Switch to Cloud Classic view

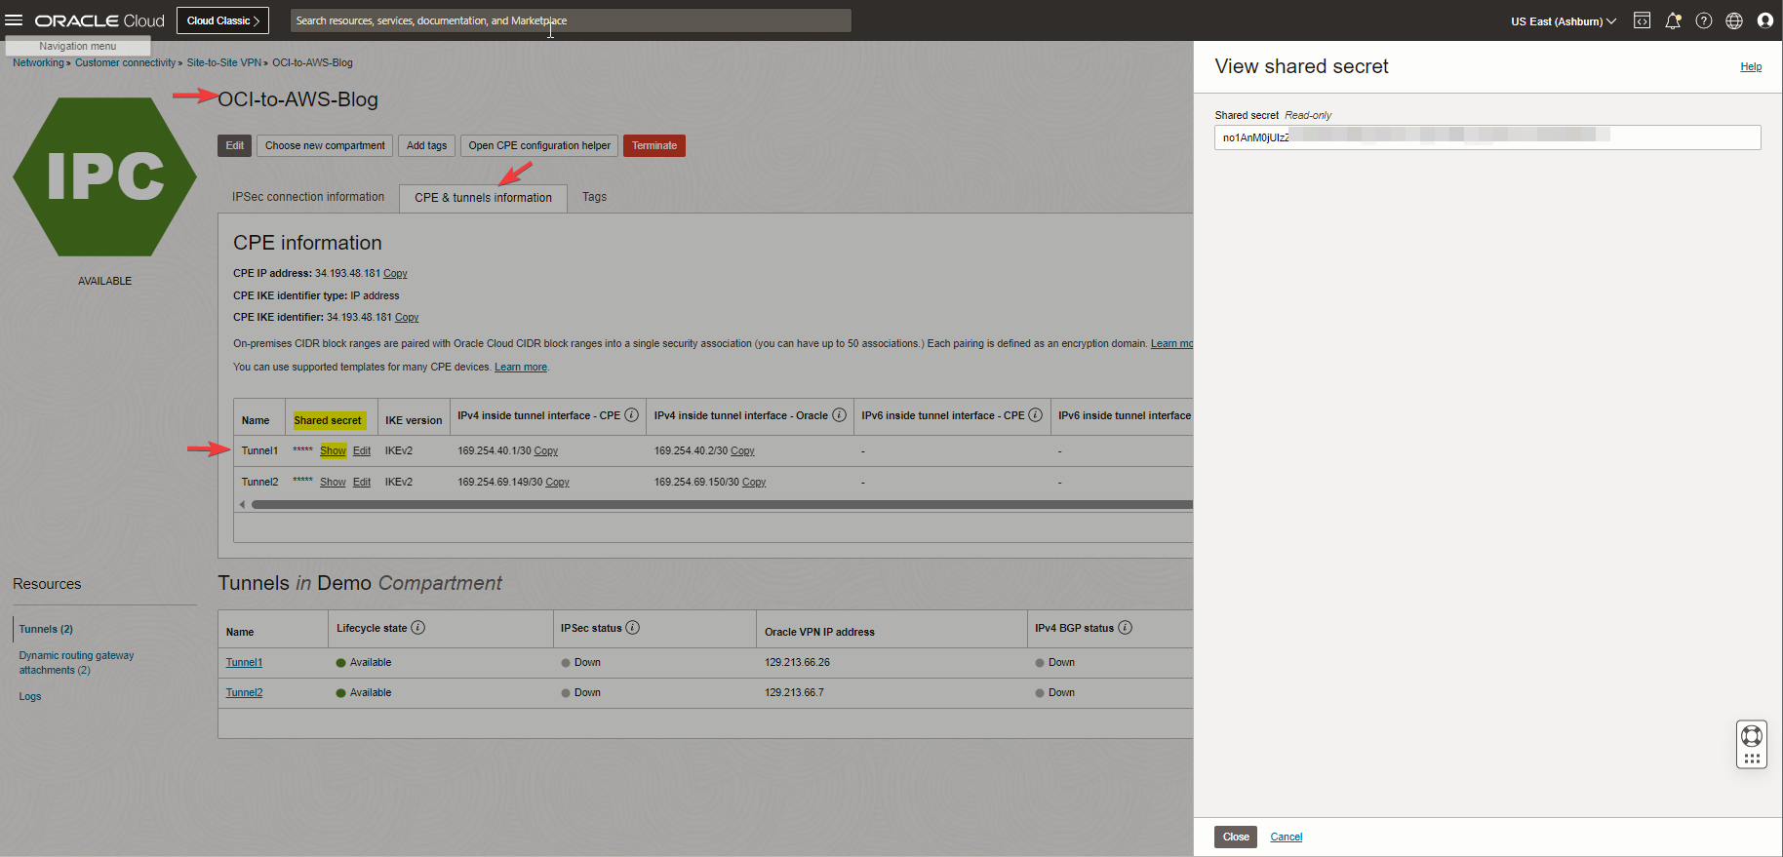pos(222,20)
